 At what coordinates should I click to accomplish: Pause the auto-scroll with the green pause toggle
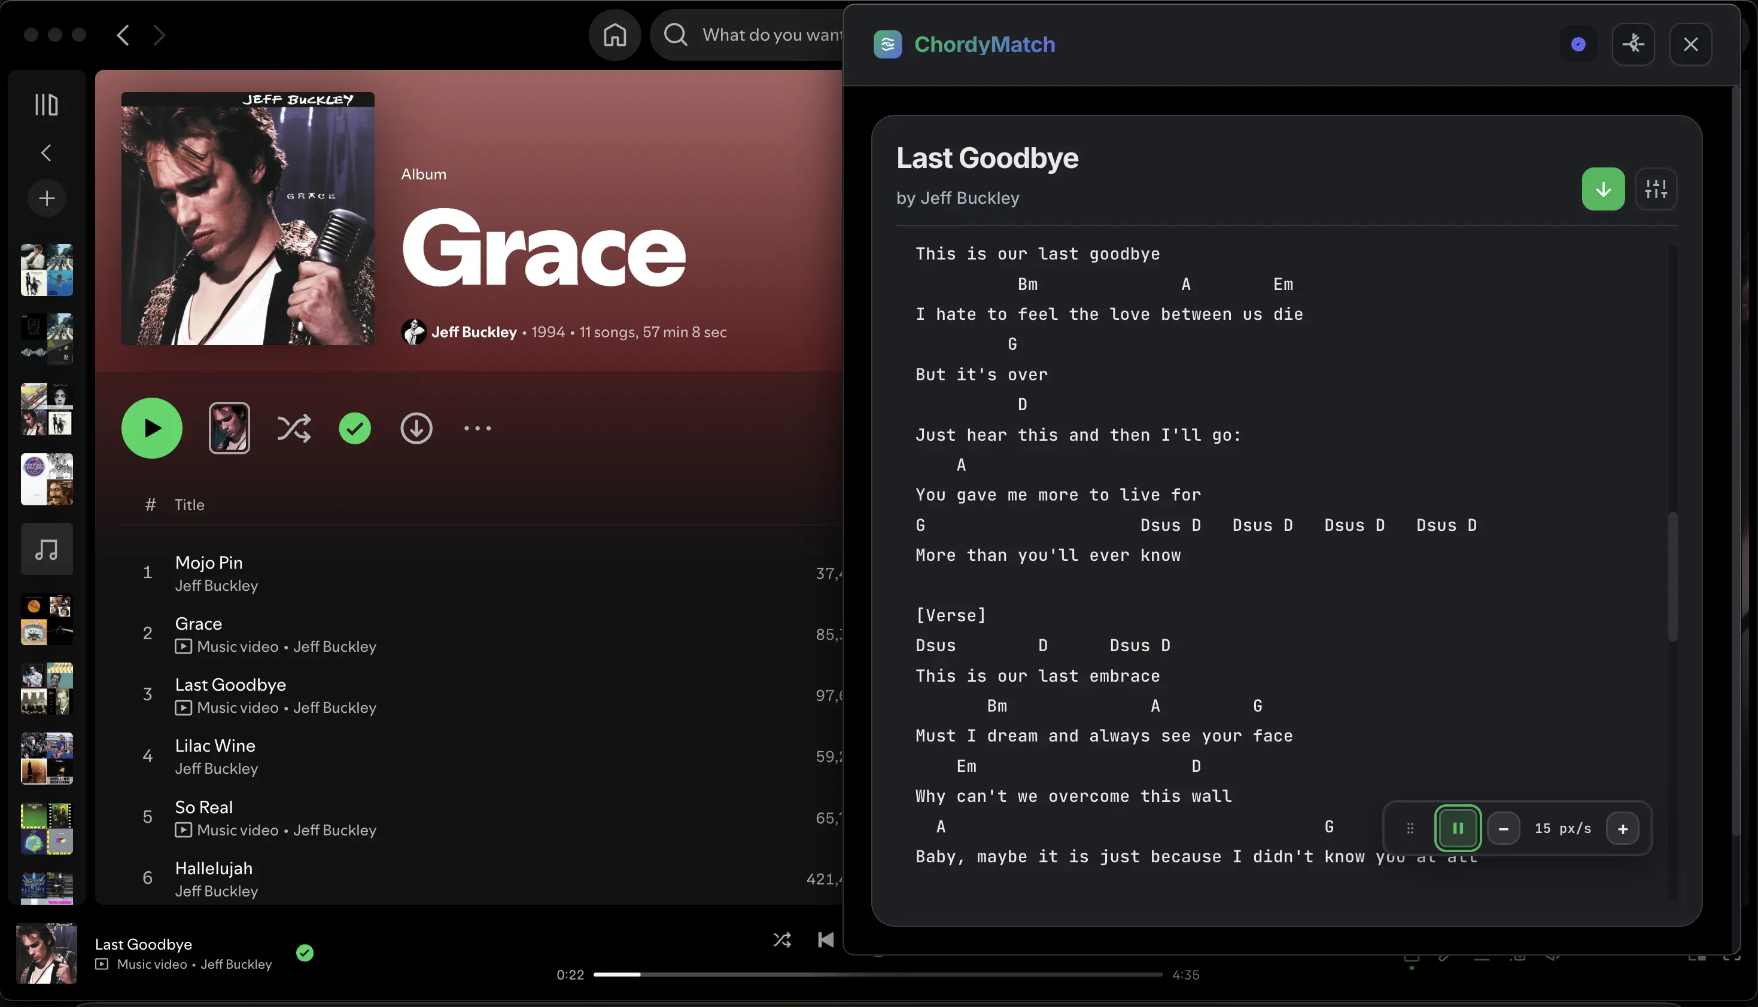(1457, 828)
